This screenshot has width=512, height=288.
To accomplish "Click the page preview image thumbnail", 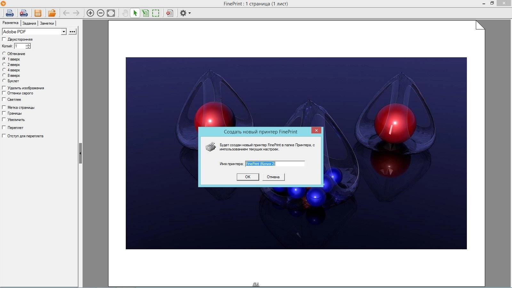I will coord(296,153).
